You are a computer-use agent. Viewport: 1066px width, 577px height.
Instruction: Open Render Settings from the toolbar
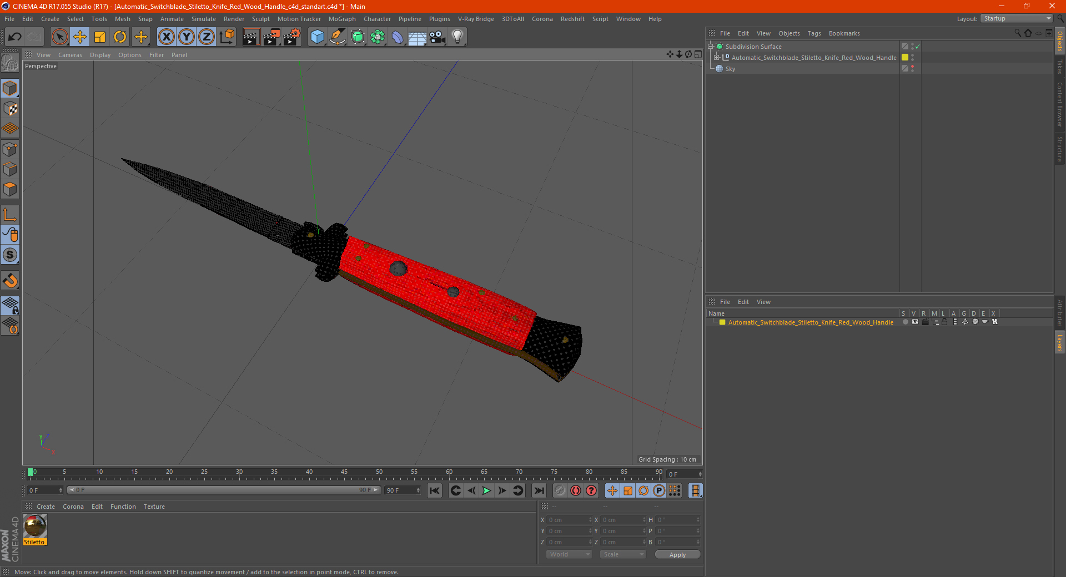coord(292,37)
